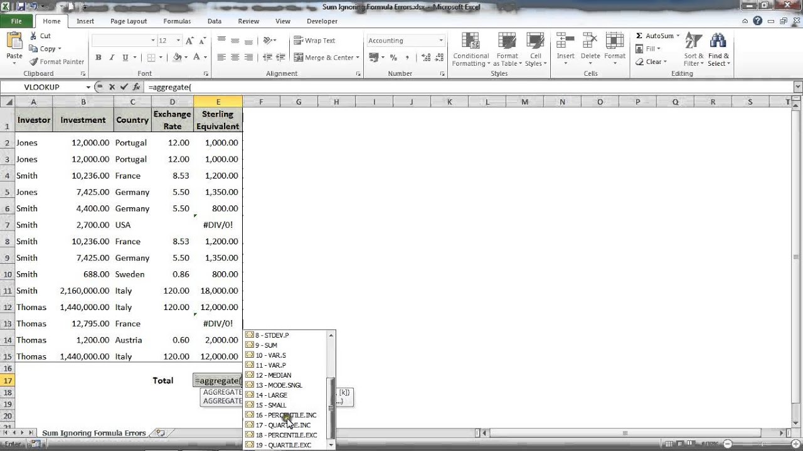The width and height of the screenshot is (803, 451).
Task: Click the Percent Style icon
Action: [x=393, y=57]
